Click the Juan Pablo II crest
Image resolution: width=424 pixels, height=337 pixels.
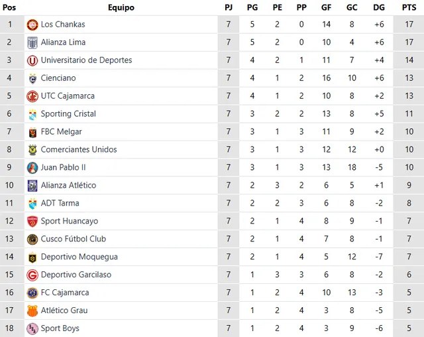[x=32, y=168]
